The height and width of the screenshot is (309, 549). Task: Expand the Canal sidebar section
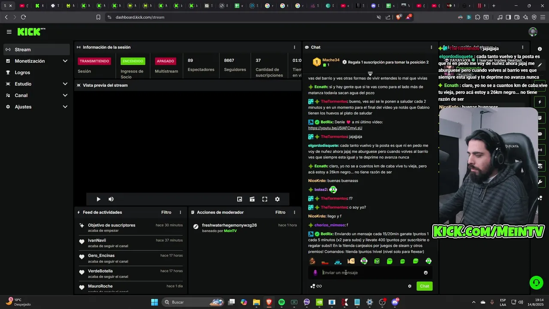click(36, 95)
